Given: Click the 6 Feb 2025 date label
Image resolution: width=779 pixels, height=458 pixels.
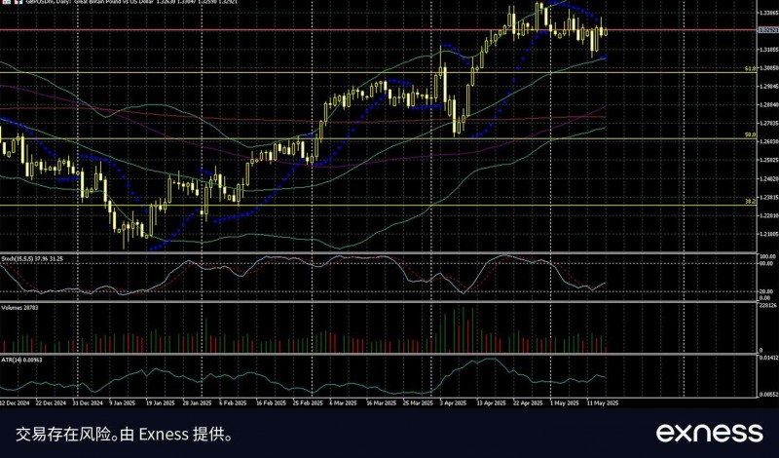Looking at the screenshot, I should coord(233,402).
